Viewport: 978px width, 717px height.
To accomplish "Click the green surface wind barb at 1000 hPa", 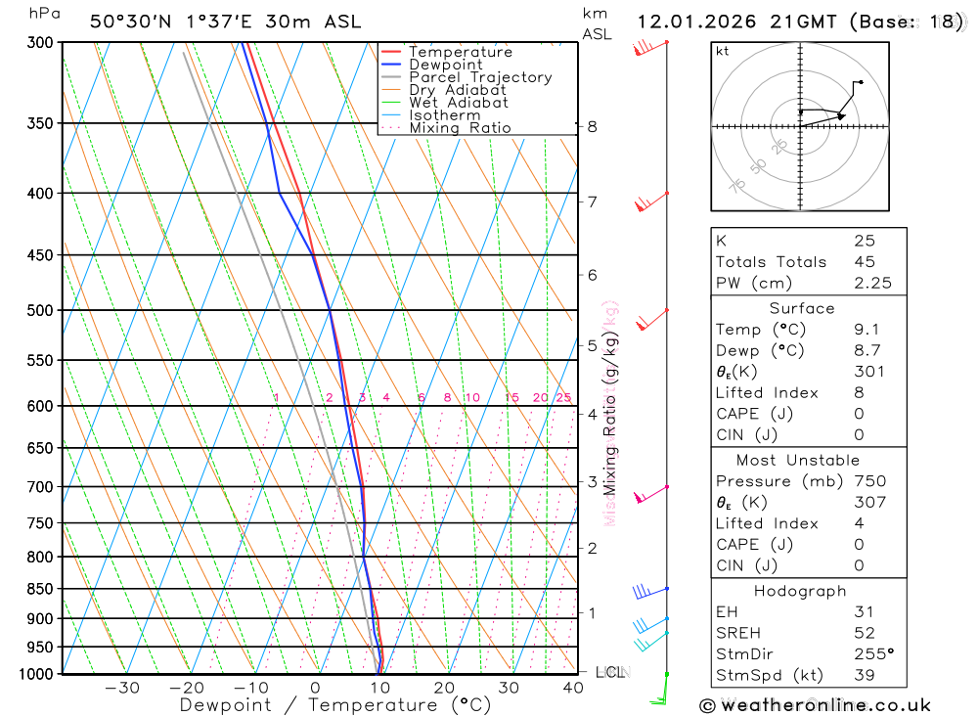I will [x=662, y=688].
